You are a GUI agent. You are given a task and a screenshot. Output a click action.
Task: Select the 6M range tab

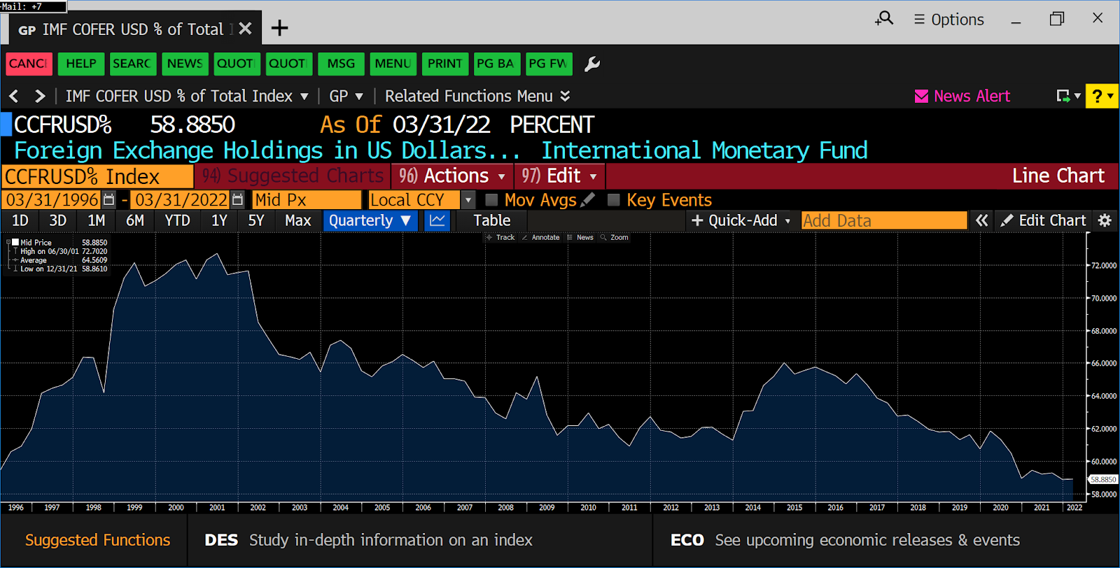coord(135,220)
